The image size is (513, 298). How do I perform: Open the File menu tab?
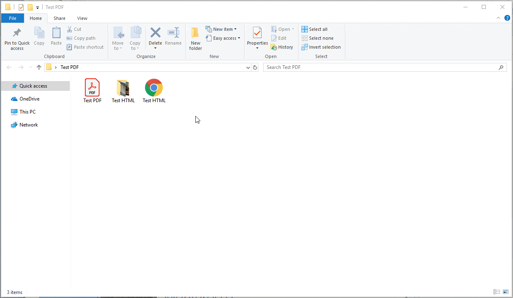click(13, 18)
